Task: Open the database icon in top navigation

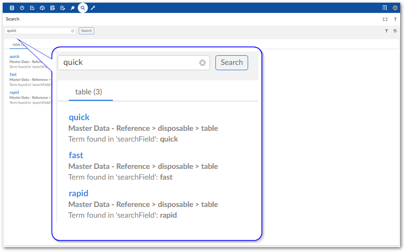Action: coord(12,8)
